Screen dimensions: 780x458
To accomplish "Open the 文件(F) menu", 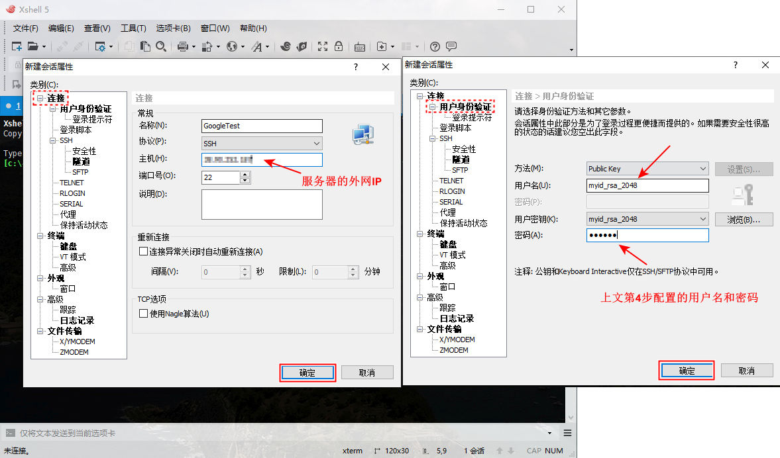I will (25, 28).
